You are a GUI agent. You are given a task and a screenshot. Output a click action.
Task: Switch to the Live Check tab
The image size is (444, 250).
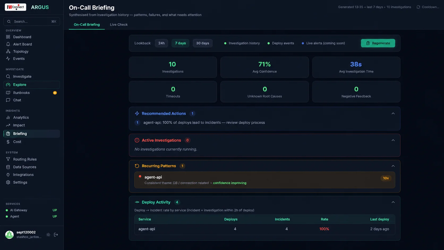point(119,25)
